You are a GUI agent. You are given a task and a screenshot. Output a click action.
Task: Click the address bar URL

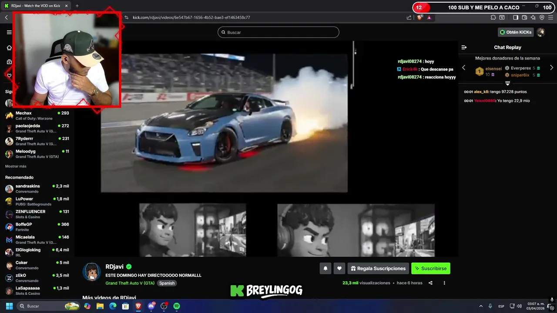[x=191, y=17]
